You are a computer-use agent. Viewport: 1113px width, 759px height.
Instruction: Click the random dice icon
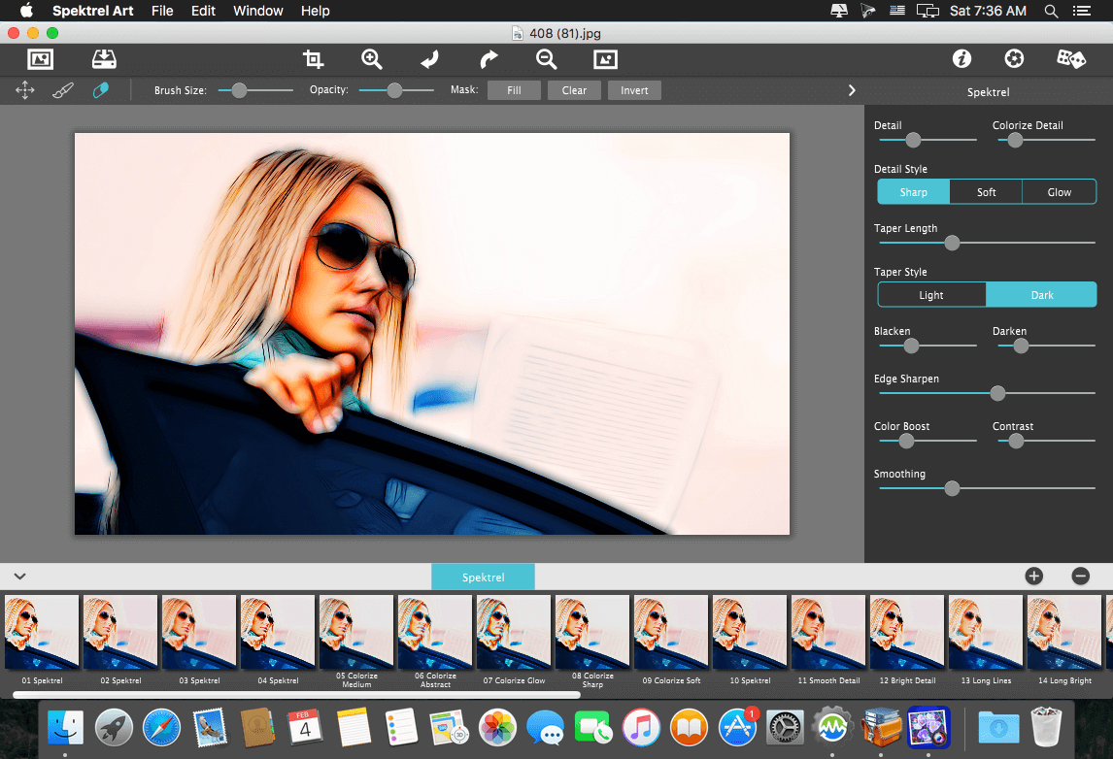1071,59
